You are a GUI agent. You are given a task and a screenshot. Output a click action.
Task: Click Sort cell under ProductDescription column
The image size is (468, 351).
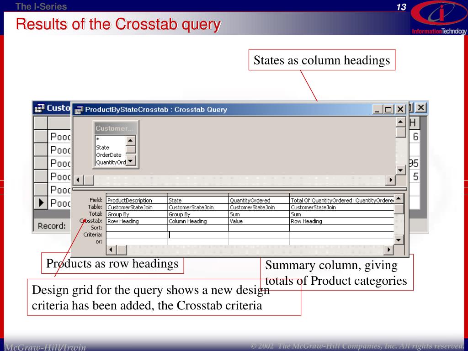point(137,228)
